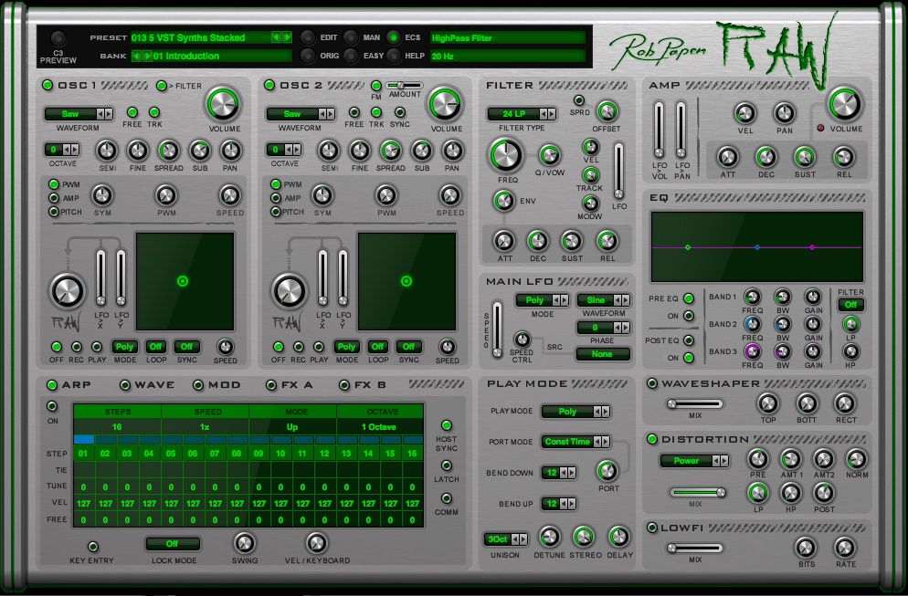Open Port Mode Const Time selector
The image size is (908, 596).
[x=576, y=442]
